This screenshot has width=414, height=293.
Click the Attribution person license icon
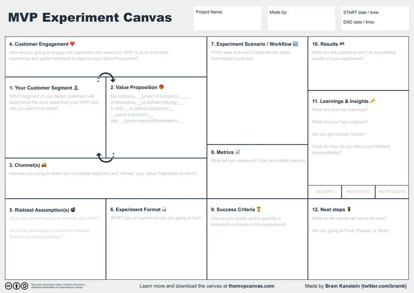(16, 286)
